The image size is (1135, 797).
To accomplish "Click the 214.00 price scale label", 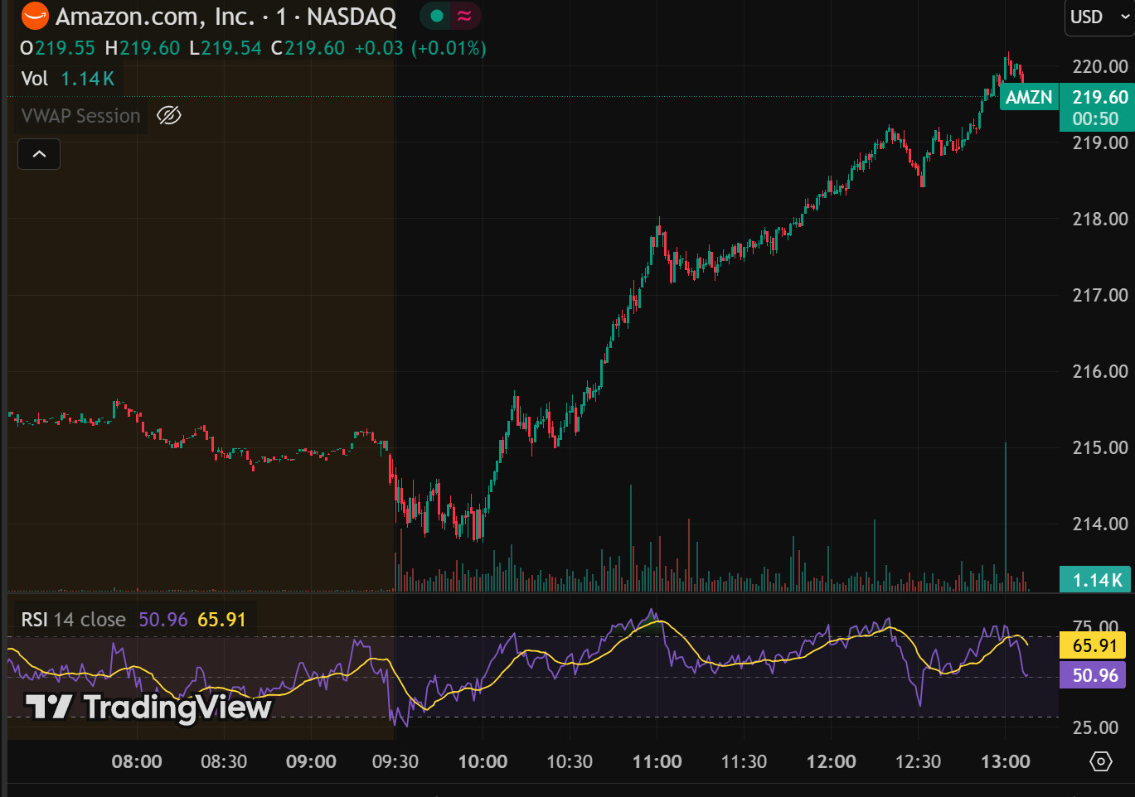I will [x=1100, y=524].
